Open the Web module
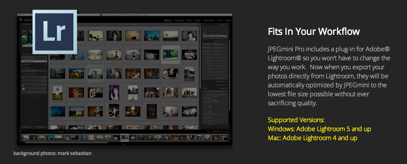 [x=228, y=20]
